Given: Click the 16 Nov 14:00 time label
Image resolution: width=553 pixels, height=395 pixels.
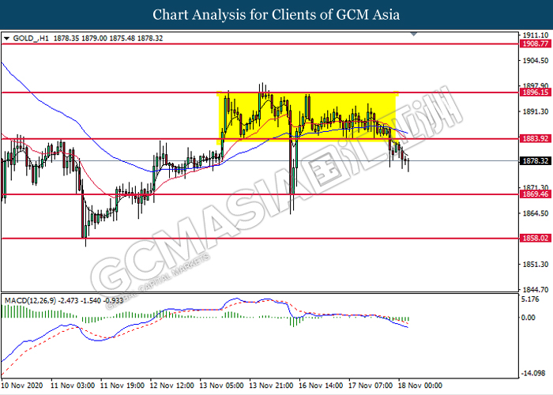Looking at the screenshot, I should tap(321, 386).
